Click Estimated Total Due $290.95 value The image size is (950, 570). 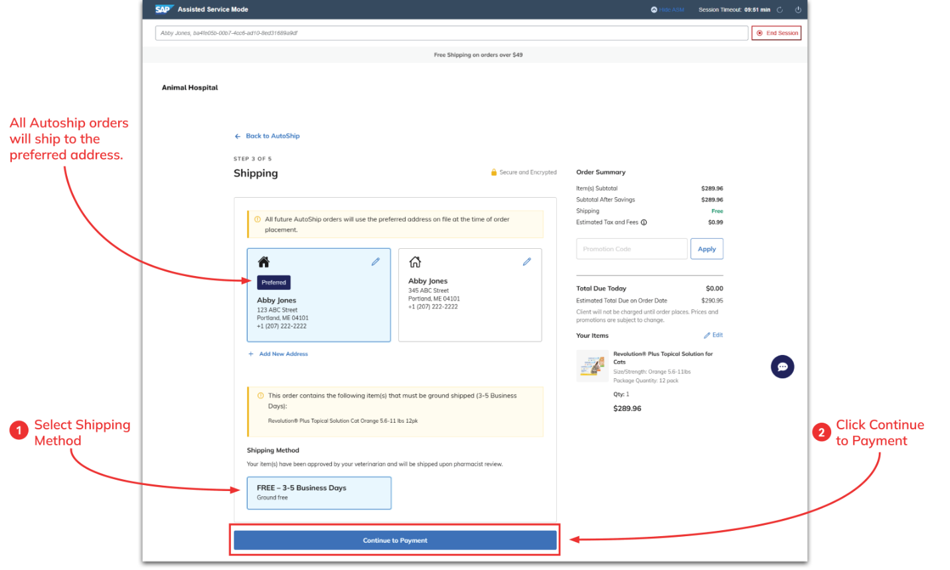[x=712, y=301]
